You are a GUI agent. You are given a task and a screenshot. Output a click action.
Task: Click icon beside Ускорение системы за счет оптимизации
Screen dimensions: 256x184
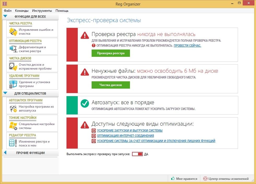coord(94,141)
